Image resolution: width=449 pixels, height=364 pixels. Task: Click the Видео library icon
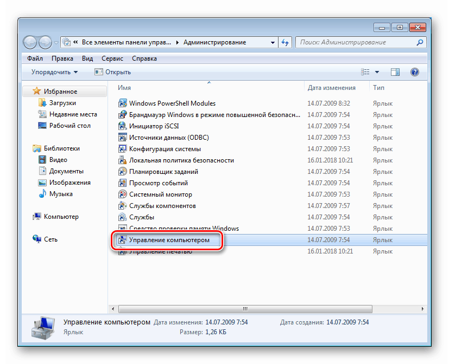click(42, 159)
